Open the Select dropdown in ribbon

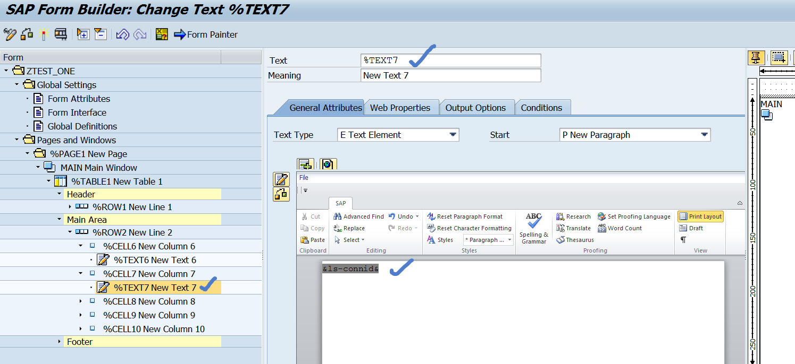pos(363,240)
